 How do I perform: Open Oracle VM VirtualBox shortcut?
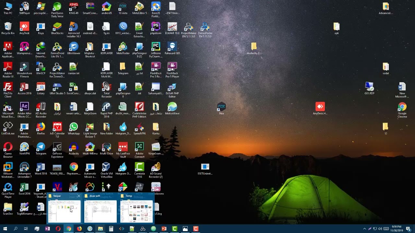click(x=106, y=171)
